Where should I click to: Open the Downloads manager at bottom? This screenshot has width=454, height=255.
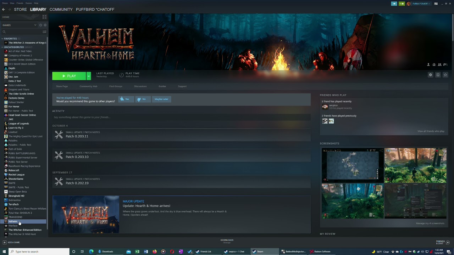(x=227, y=241)
